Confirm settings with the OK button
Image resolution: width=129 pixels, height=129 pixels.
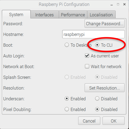tap(114, 121)
